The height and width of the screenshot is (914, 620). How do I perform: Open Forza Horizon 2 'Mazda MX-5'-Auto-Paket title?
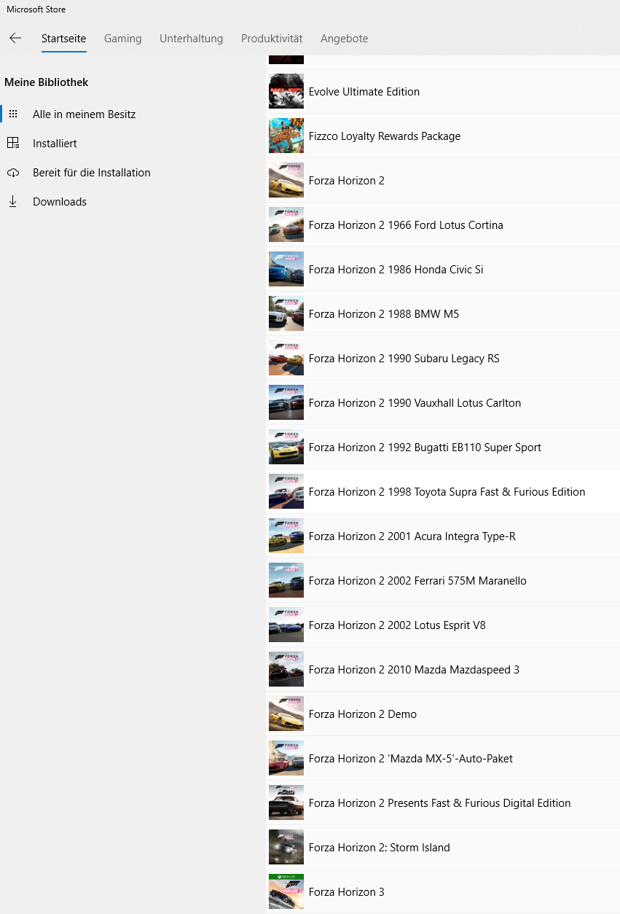(411, 759)
